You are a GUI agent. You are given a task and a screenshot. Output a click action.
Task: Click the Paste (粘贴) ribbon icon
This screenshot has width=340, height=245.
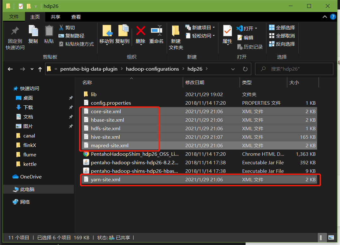pos(49,31)
